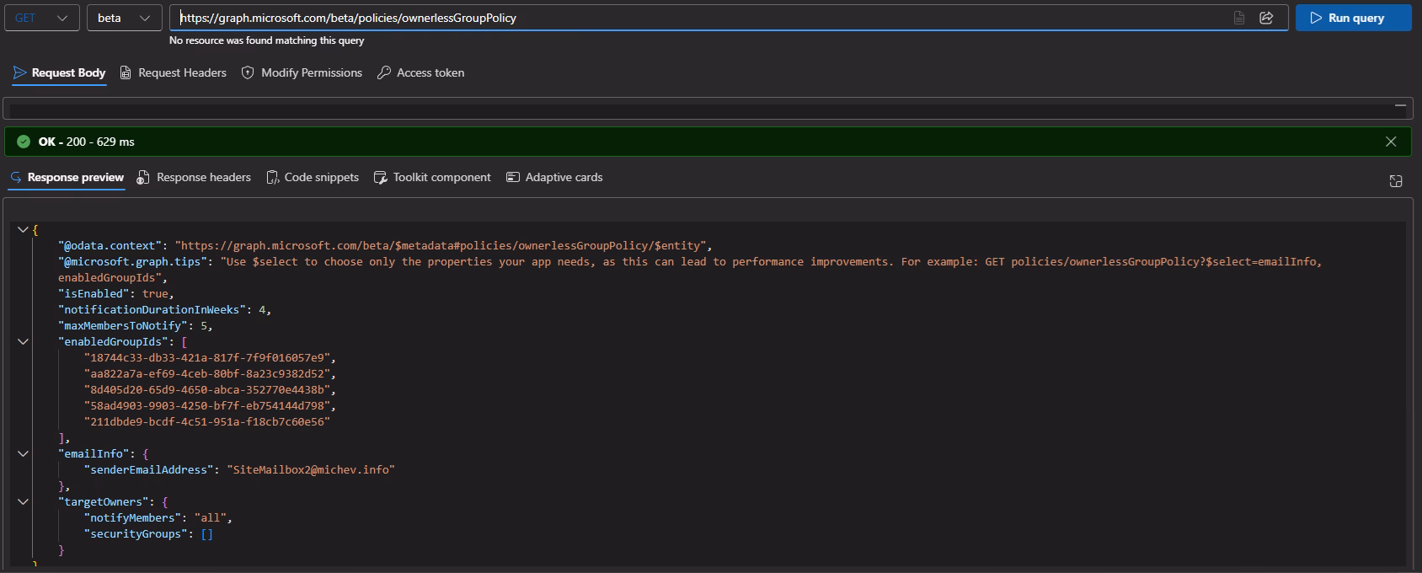The image size is (1422, 573).
Task: Open the Access token tab
Action: [421, 73]
